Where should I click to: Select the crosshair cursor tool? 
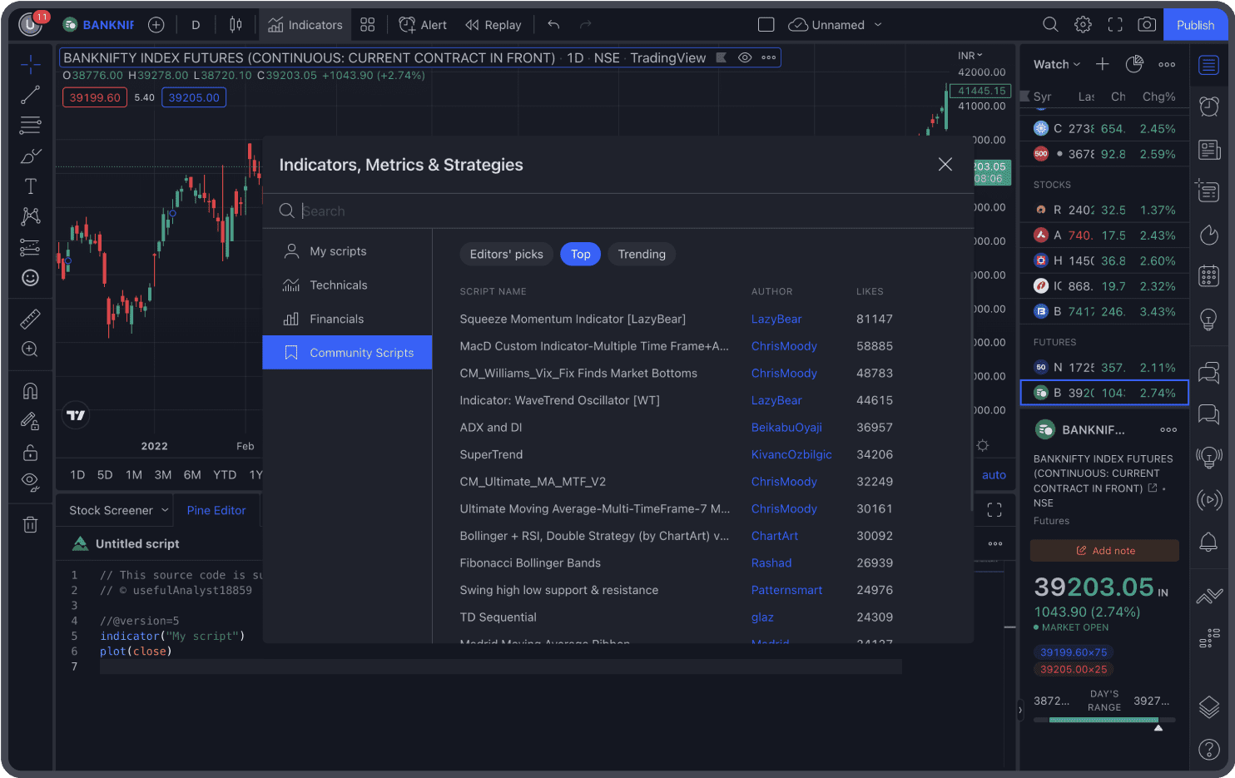(30, 64)
